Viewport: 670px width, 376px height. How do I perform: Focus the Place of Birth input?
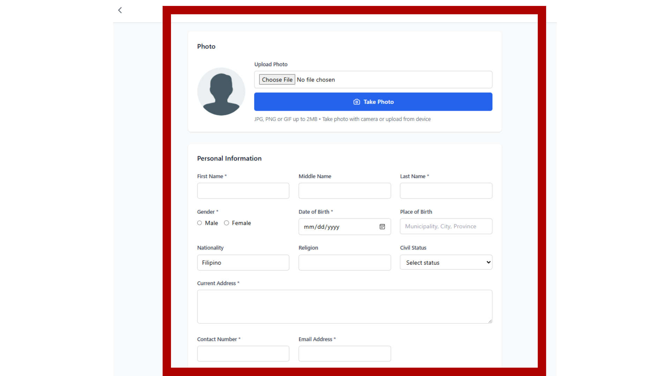coord(446,226)
